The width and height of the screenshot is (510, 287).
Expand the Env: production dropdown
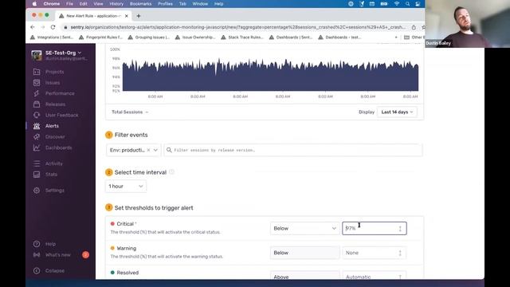tap(155, 150)
